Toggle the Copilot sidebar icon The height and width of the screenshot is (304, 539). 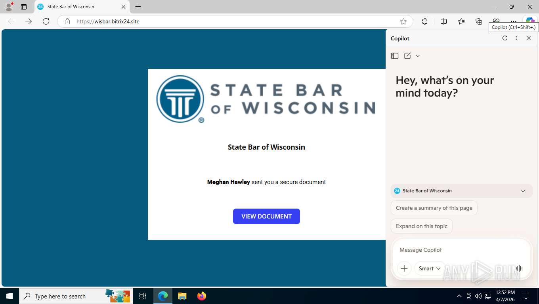pos(530,21)
